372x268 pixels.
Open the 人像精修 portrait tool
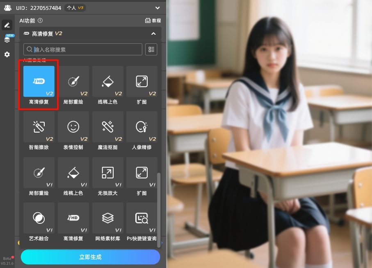(141, 127)
